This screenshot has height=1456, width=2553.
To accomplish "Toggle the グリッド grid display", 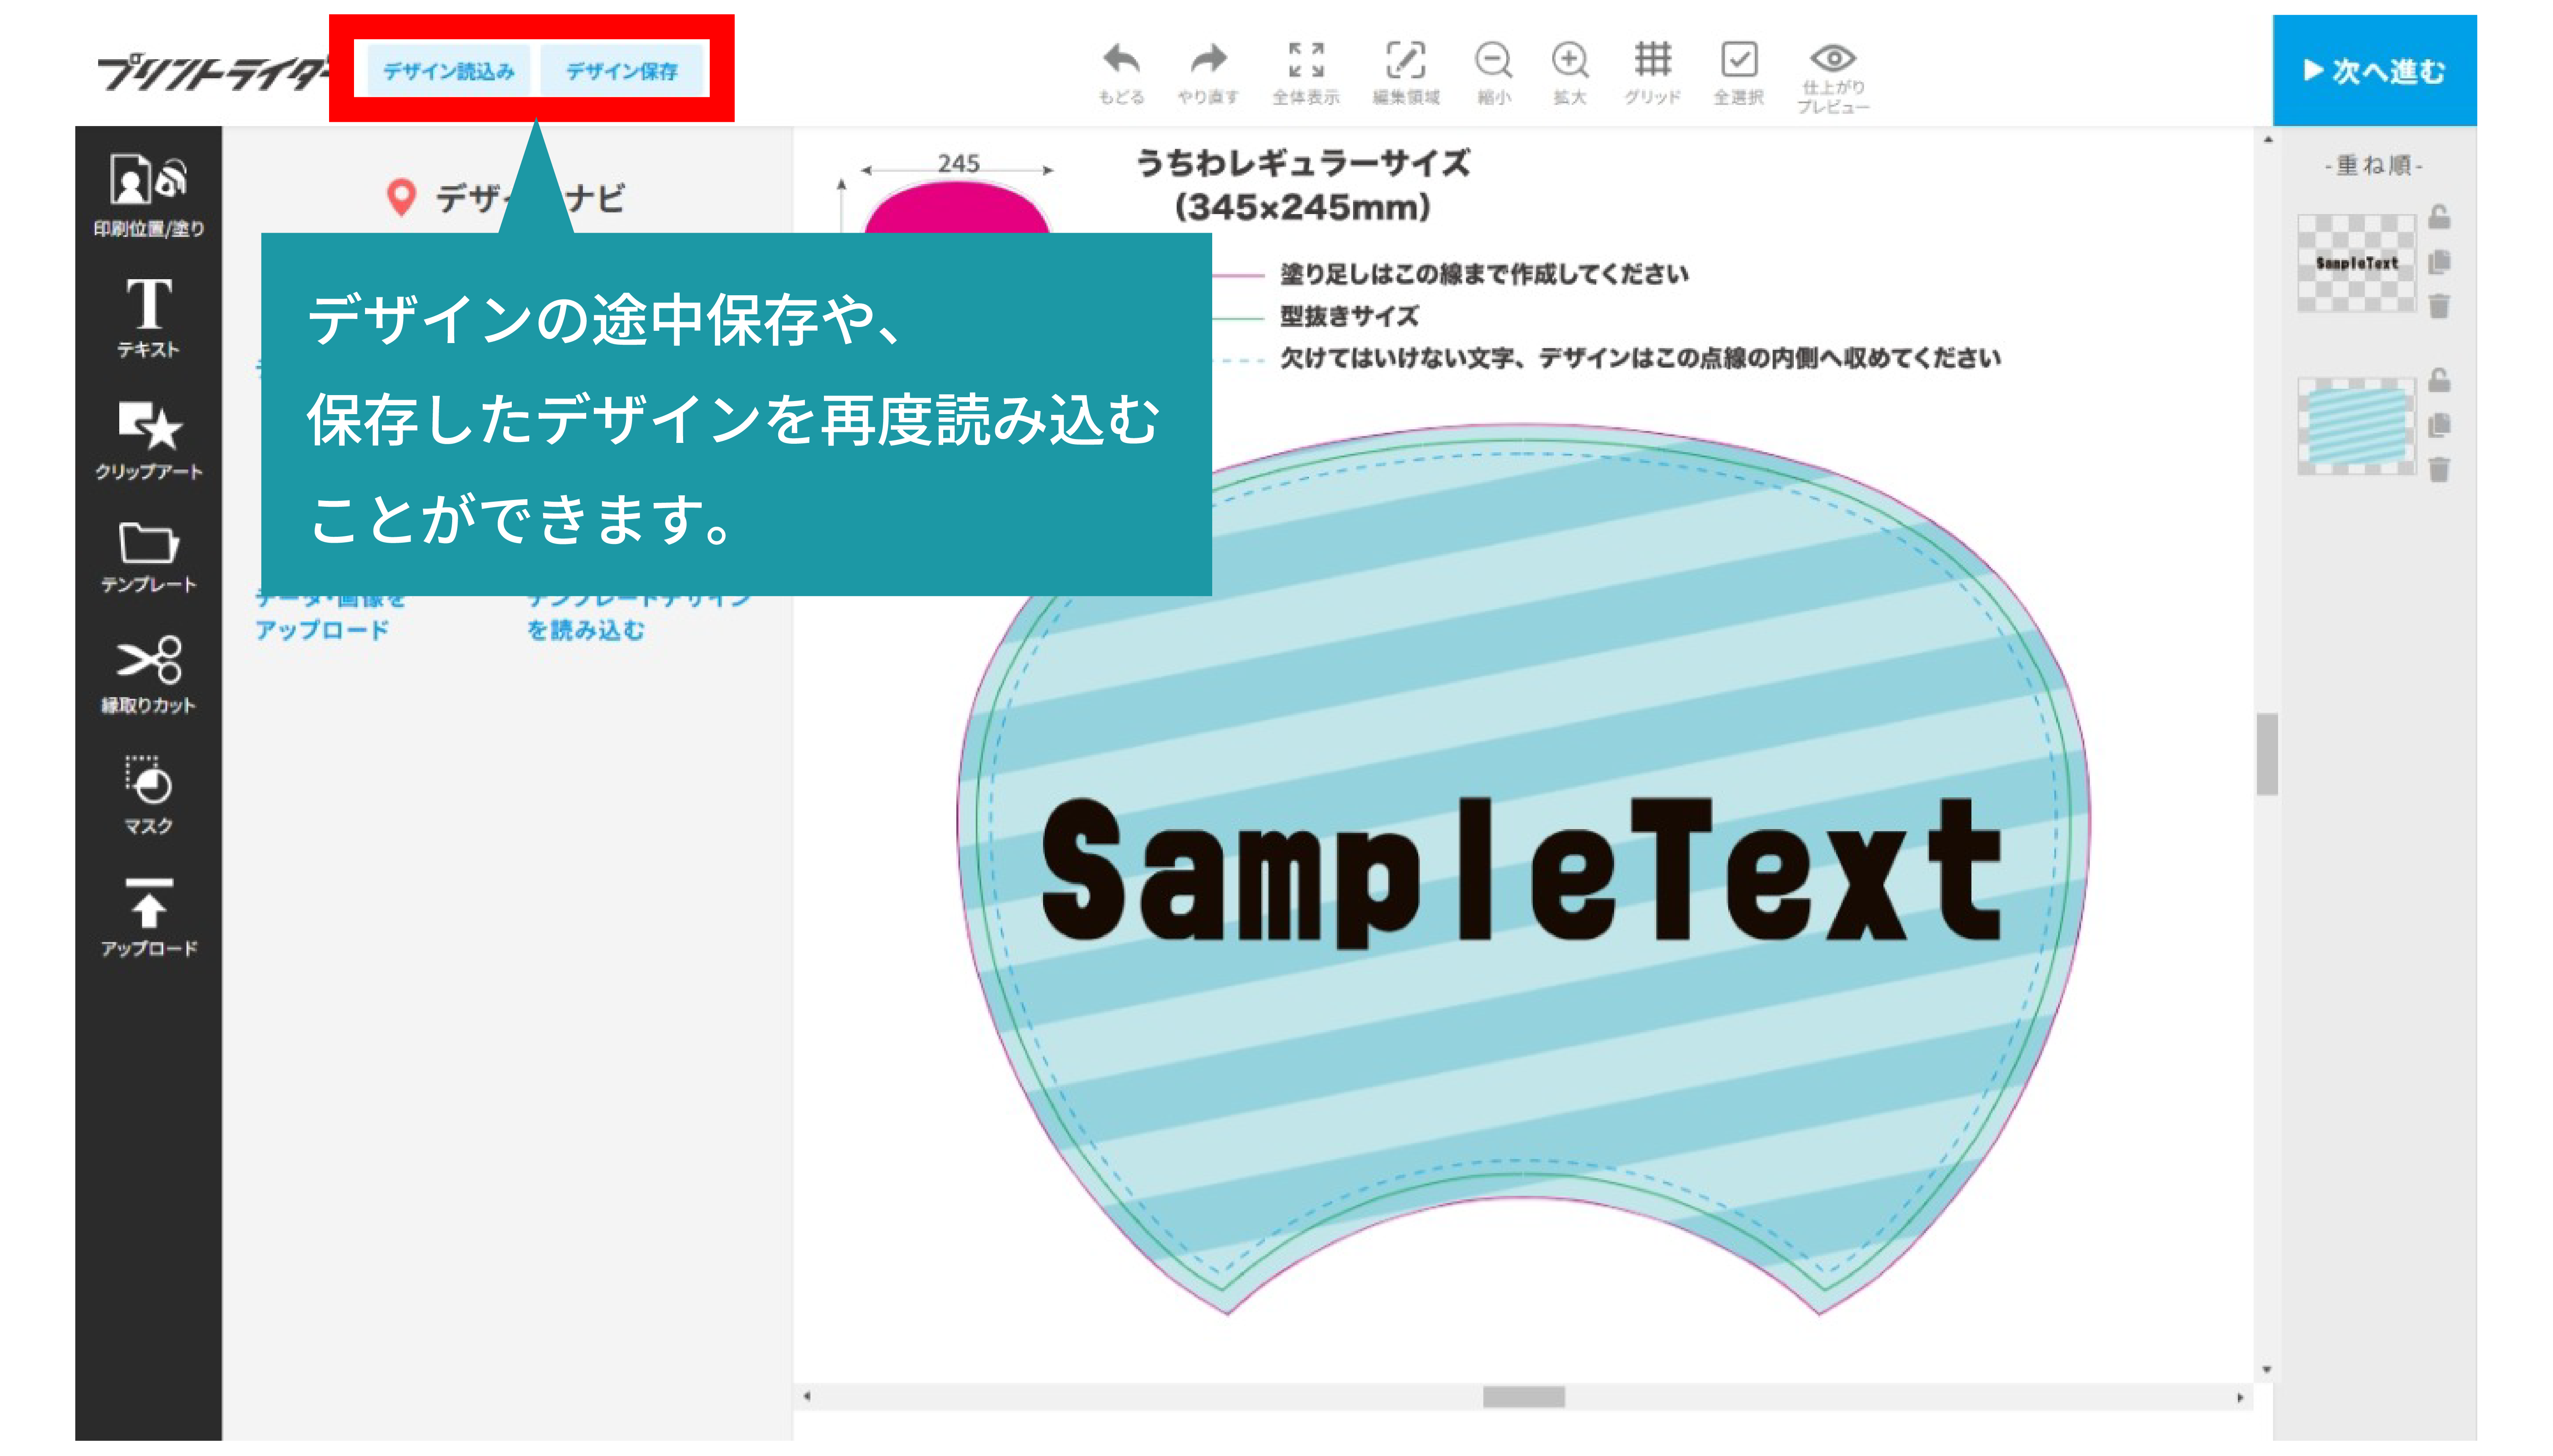I will tap(1653, 73).
